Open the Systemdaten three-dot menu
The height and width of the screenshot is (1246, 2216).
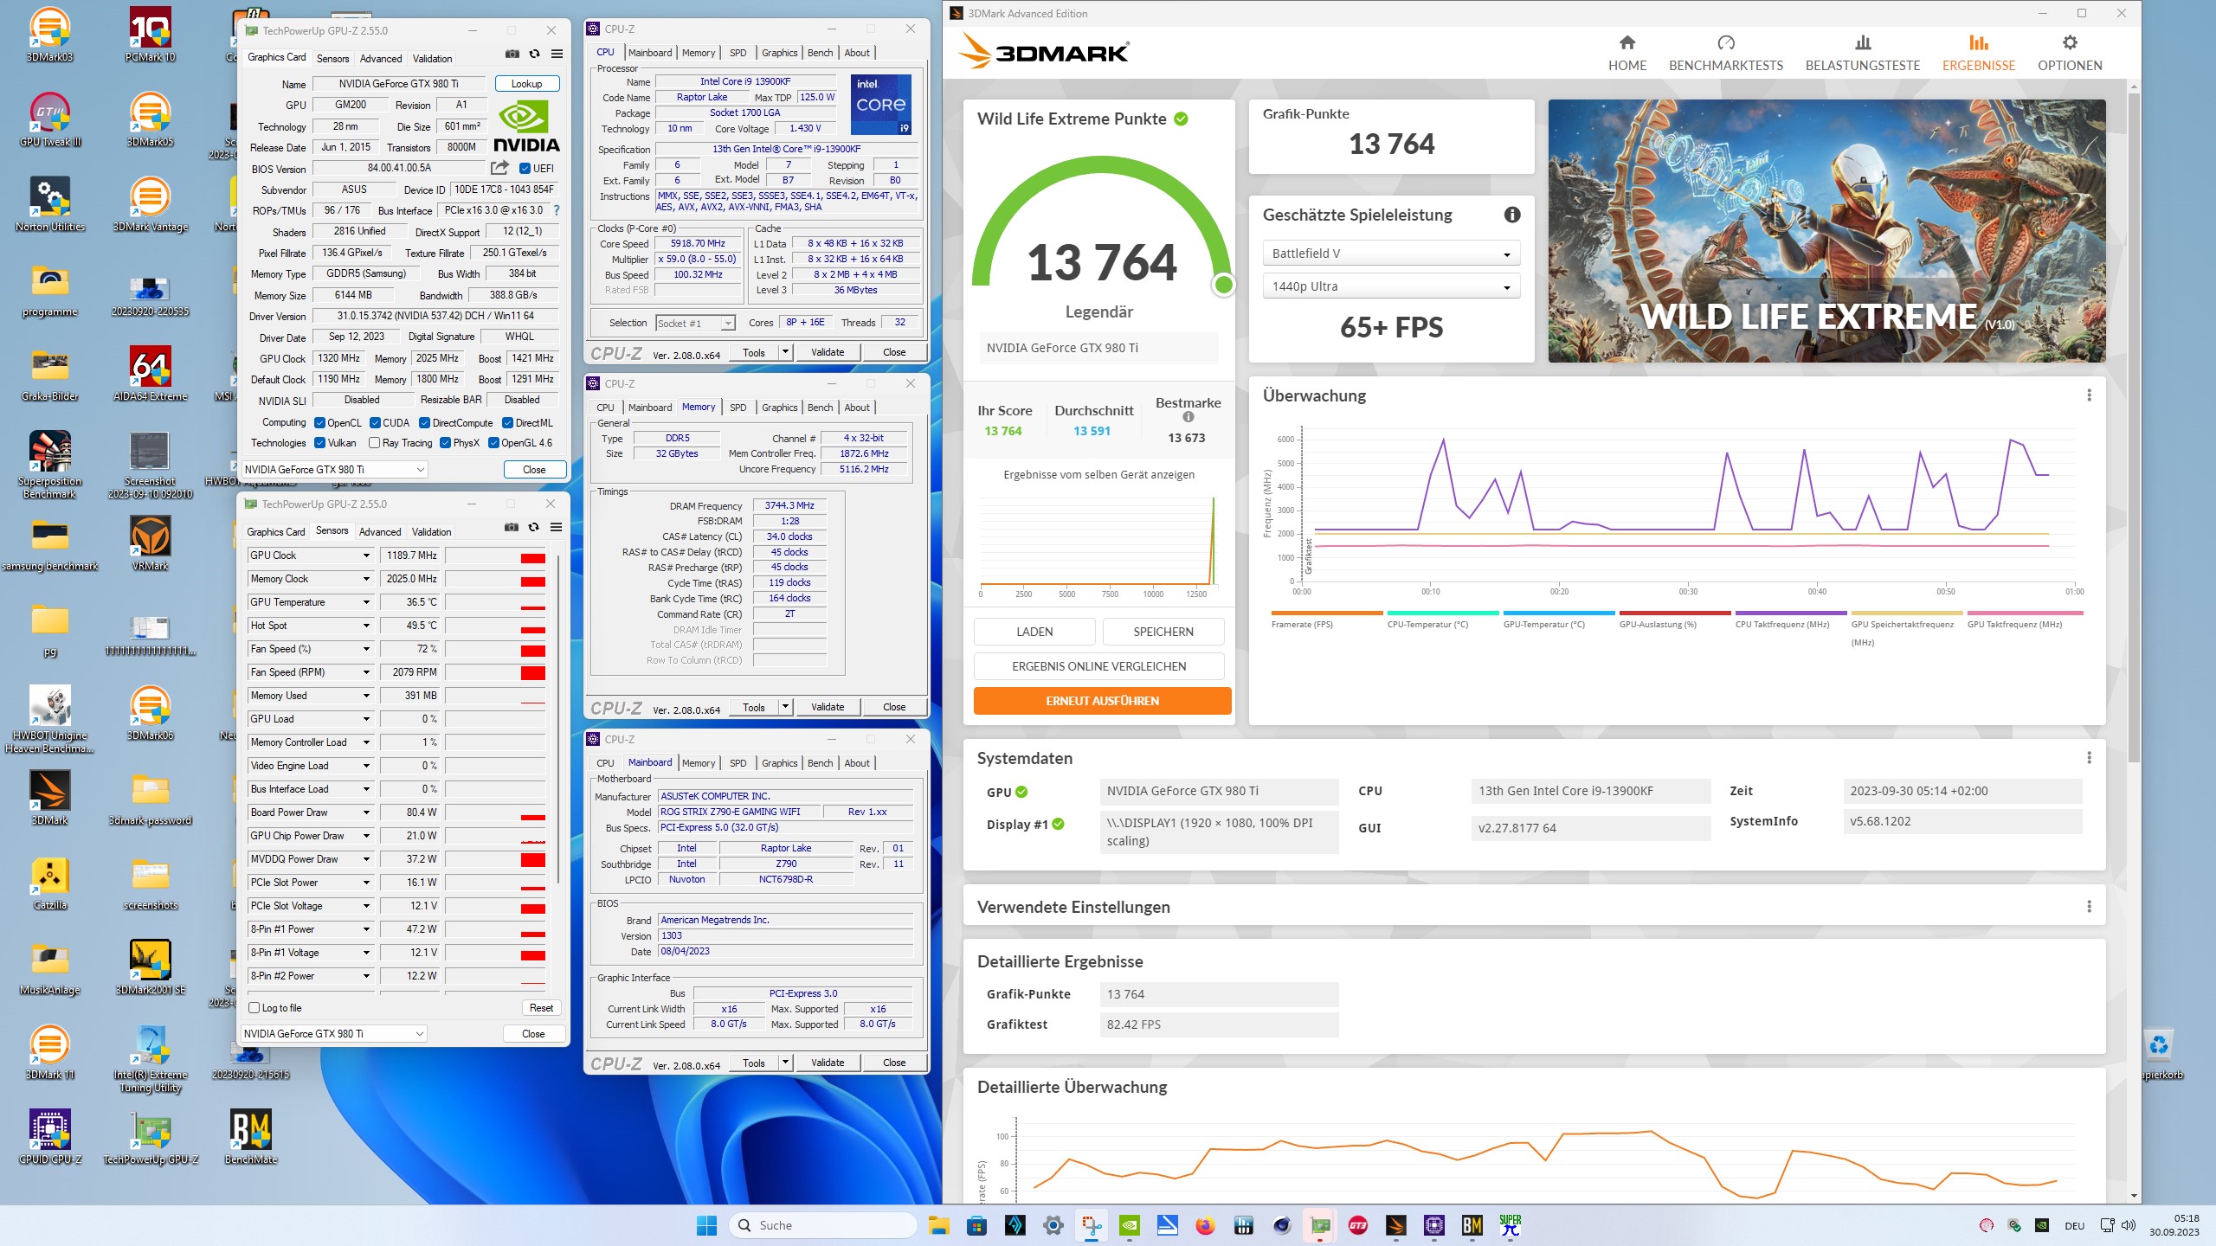click(2089, 758)
